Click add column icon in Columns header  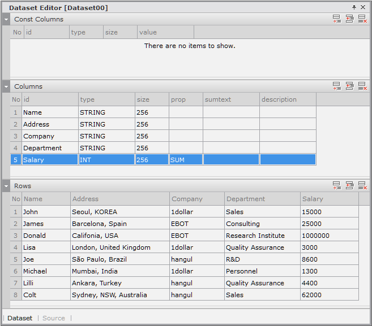(337, 86)
